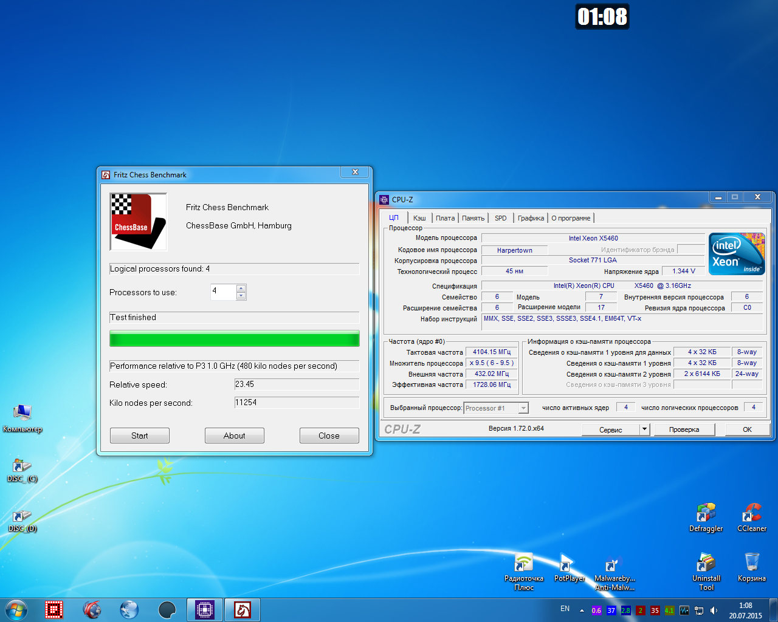Screen dimensions: 778x622
Task: Open the network tray icon
Action: (699, 610)
